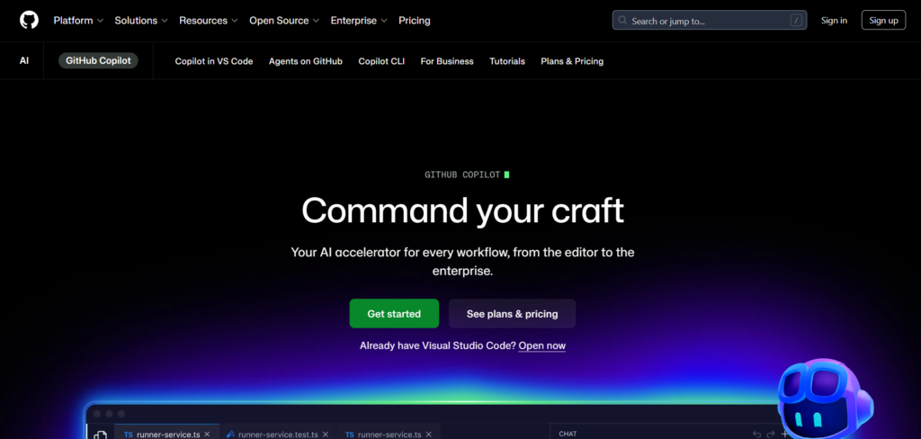The width and height of the screenshot is (921, 439).
Task: Click the search magnifier icon
Action: pyautogui.click(x=622, y=21)
